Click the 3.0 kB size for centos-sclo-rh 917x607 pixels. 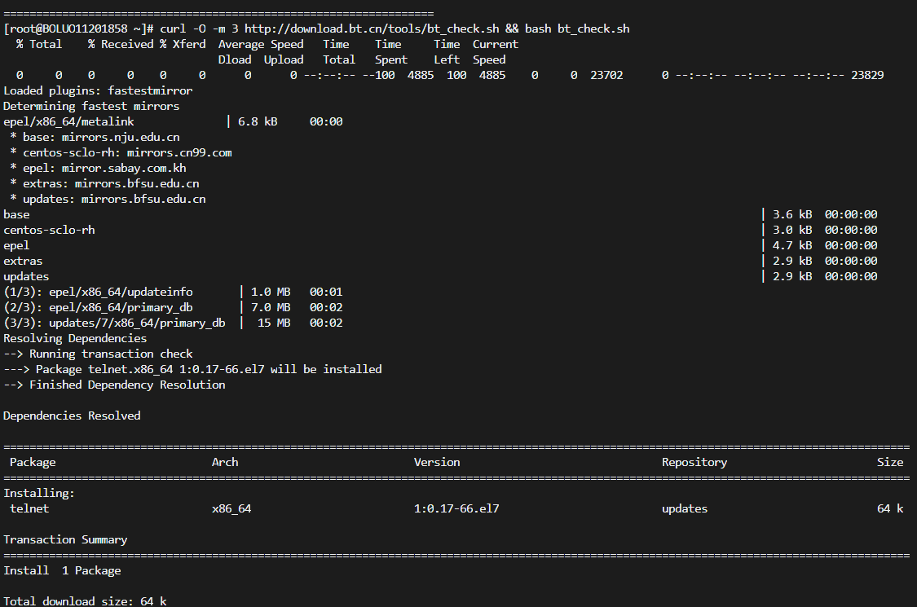point(791,231)
